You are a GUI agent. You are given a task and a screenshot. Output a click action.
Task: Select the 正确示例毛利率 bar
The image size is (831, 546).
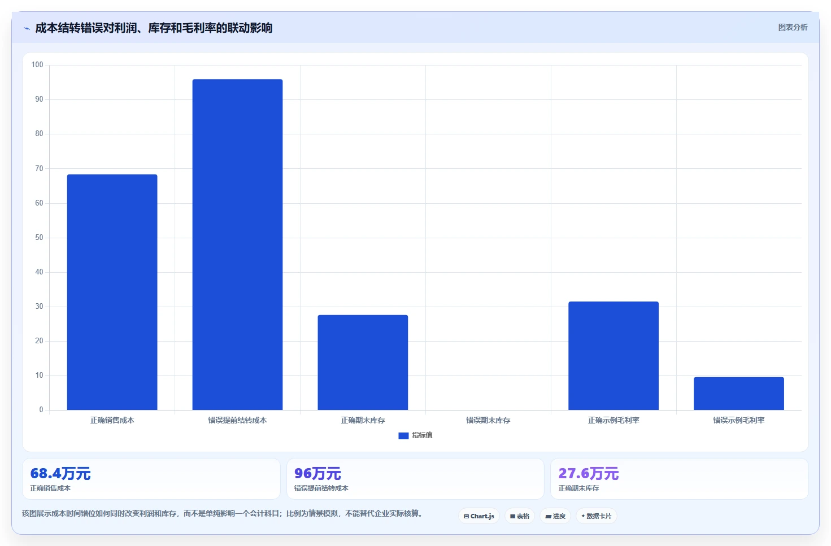(x=614, y=356)
